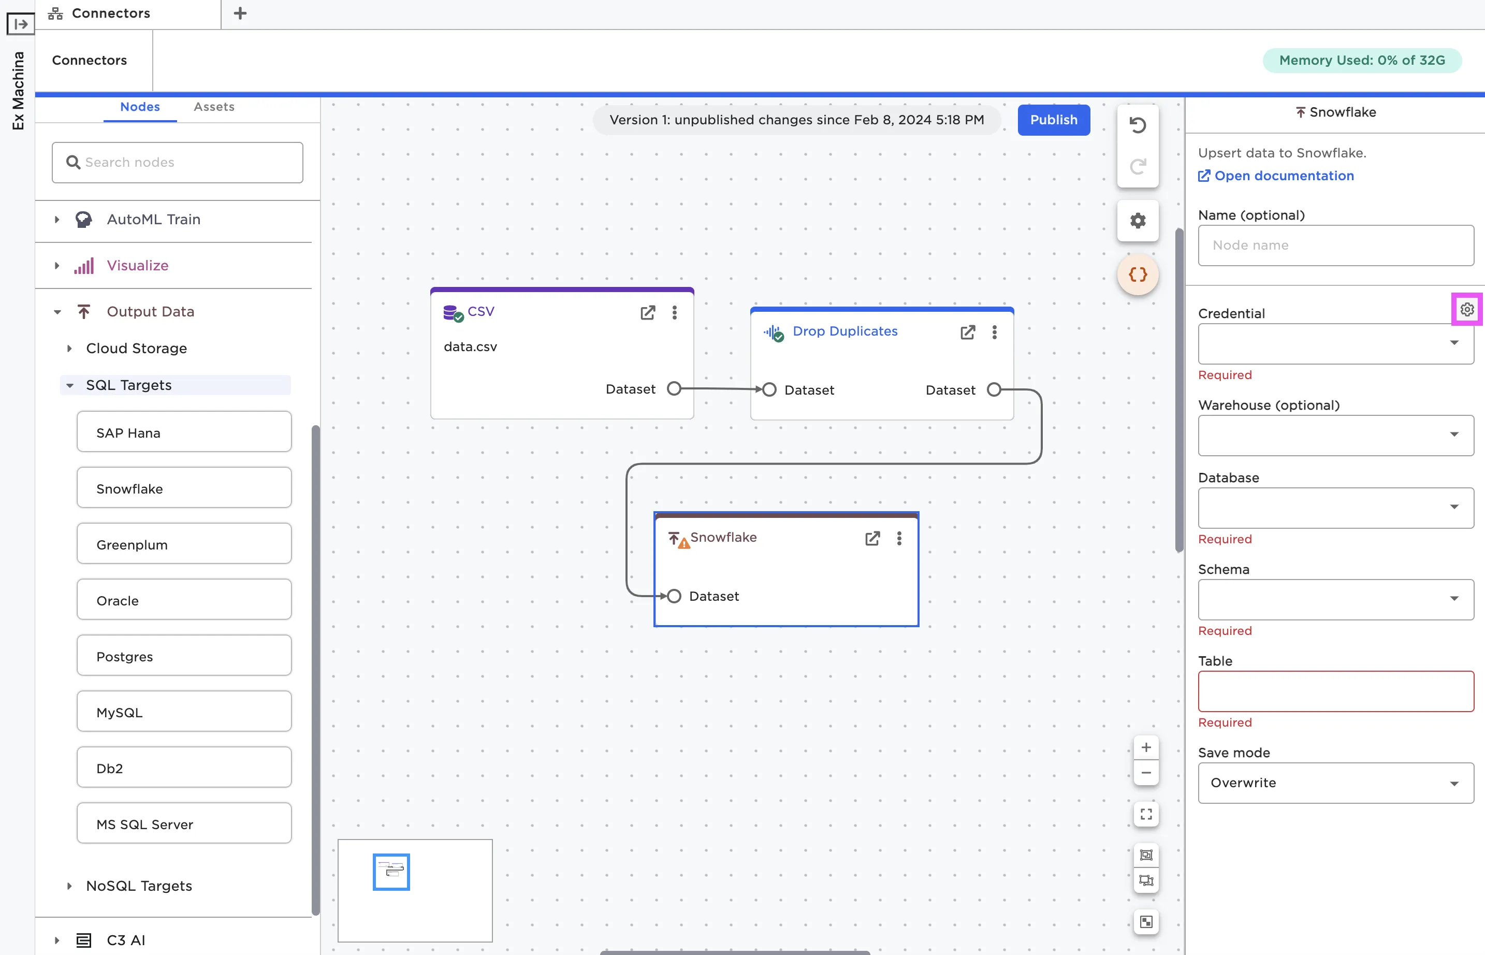The height and width of the screenshot is (955, 1485).
Task: Click the Search nodes input field
Action: pos(177,163)
